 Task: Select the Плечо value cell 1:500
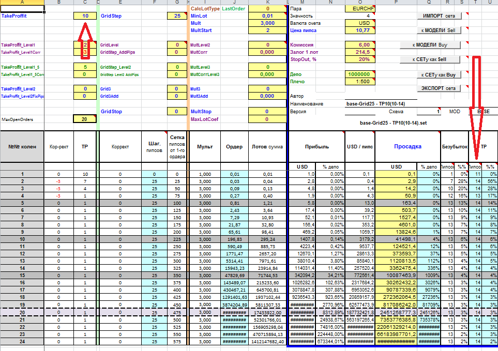click(x=360, y=82)
